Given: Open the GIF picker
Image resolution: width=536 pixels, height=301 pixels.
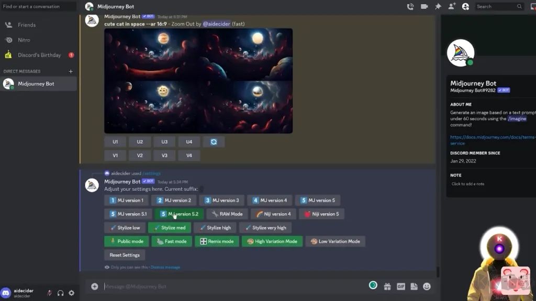Looking at the screenshot, I should pyautogui.click(x=401, y=287).
